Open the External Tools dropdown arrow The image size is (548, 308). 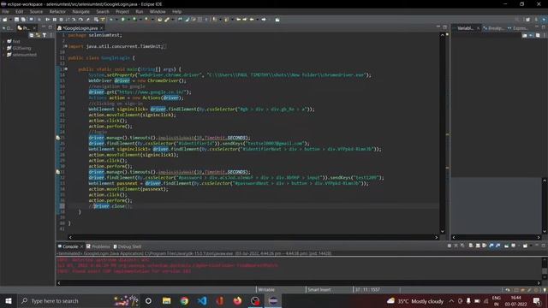152,20
